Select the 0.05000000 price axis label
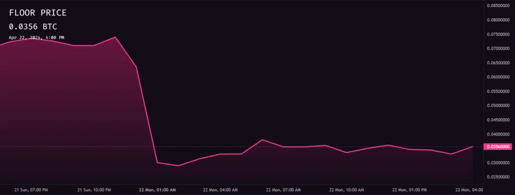The width and height of the screenshot is (515, 195). [498, 106]
